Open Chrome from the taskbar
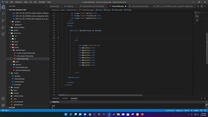This screenshot has width=208, height=117. click(90, 114)
